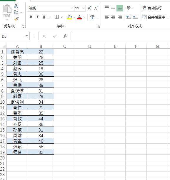Click the text orientation icon
This screenshot has height=180, width=170.
129,8
